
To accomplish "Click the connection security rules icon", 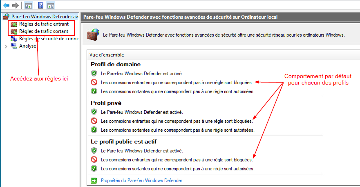I will pyautogui.click(x=14, y=39).
